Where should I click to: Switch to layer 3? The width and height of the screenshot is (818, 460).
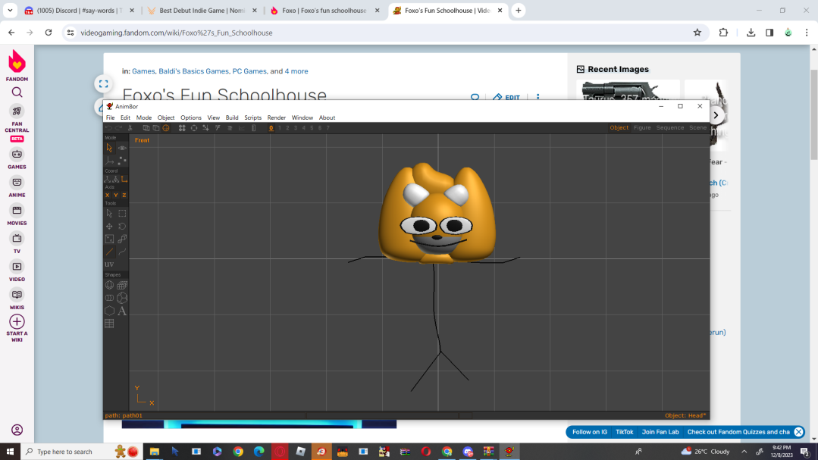296,128
